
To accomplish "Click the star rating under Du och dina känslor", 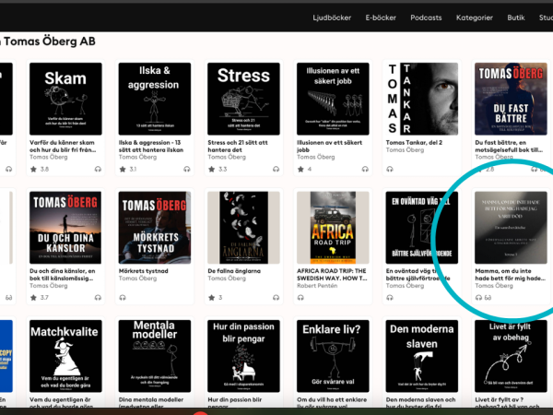I will (x=34, y=298).
